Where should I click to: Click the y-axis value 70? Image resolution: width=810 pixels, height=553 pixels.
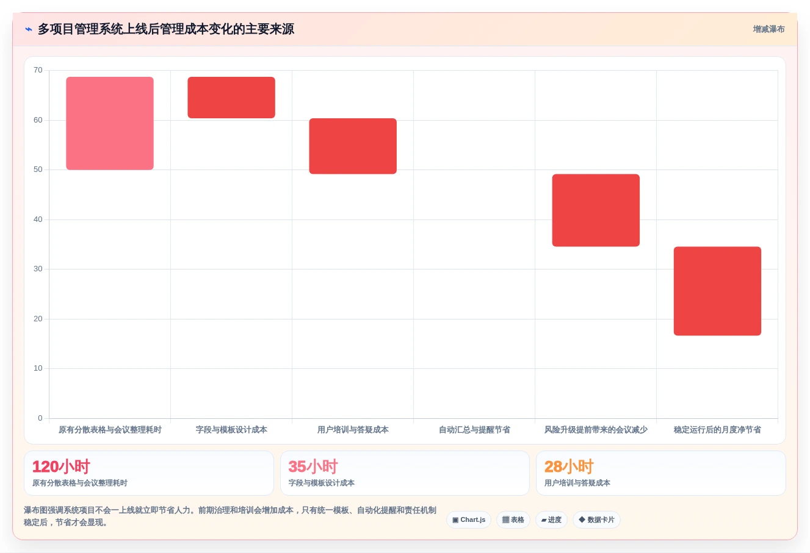point(38,70)
